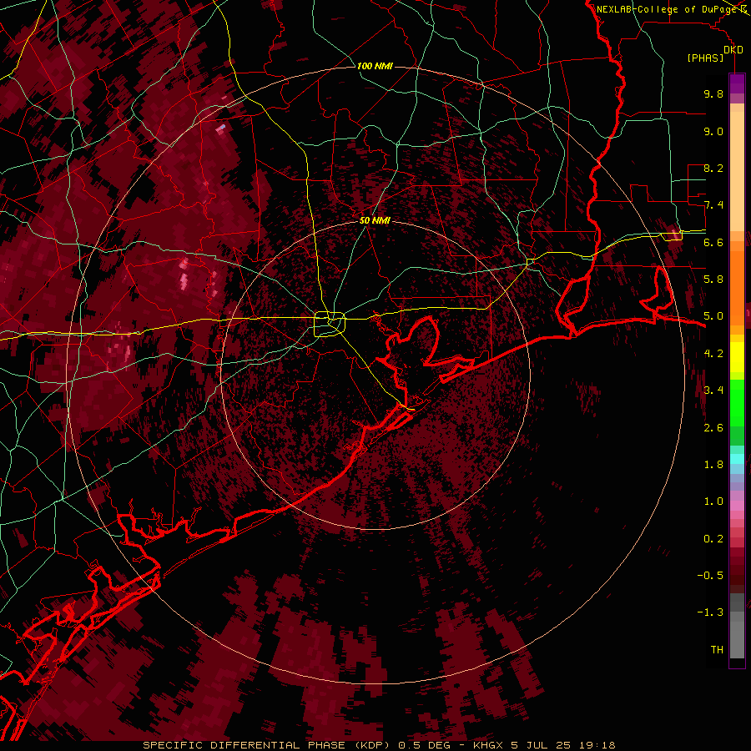Click the "KHGX 5 JUL 25 19:18" timestamp

544,745
